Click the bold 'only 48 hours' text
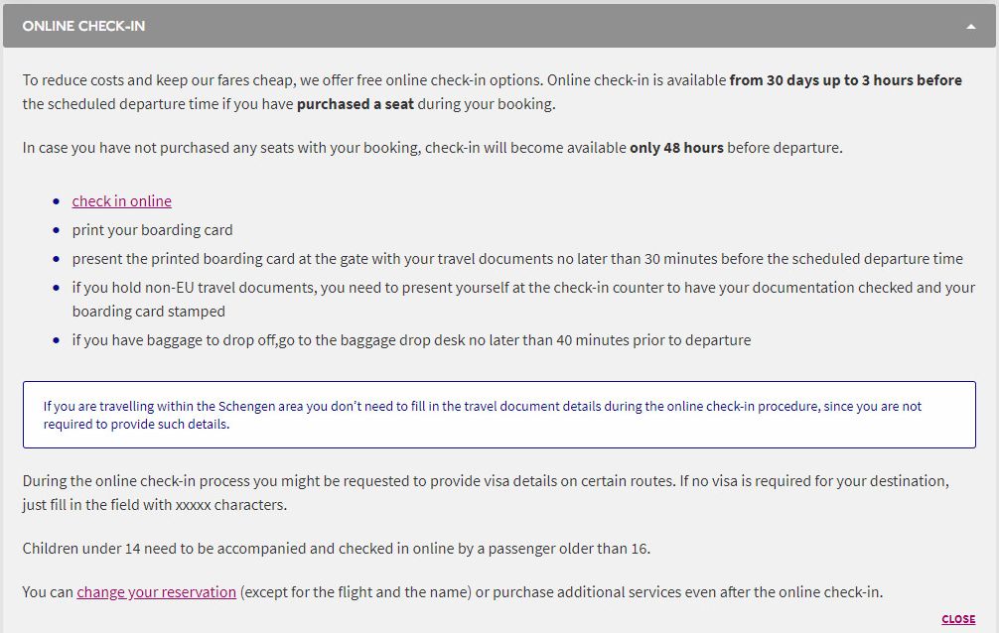 click(676, 148)
